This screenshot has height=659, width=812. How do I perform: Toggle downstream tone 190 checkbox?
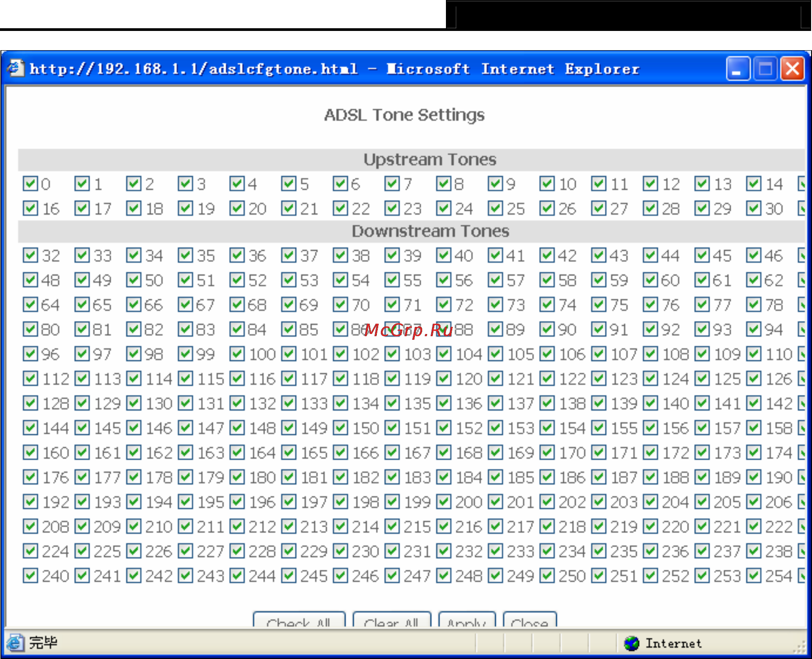pyautogui.click(x=754, y=477)
